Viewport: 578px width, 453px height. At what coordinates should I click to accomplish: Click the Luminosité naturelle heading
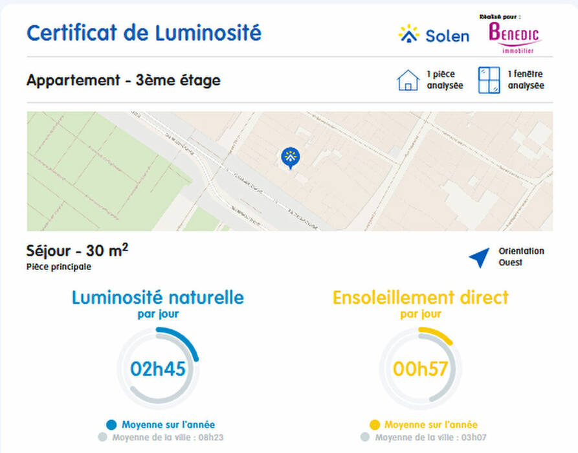click(x=158, y=298)
